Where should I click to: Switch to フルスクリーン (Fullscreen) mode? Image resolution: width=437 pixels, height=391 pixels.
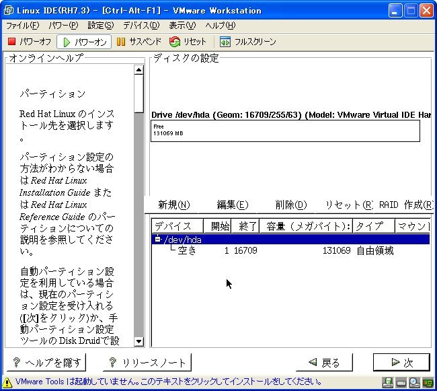pyautogui.click(x=248, y=42)
